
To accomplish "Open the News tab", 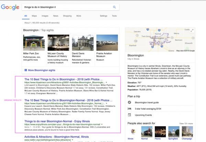I will click(56, 16).
